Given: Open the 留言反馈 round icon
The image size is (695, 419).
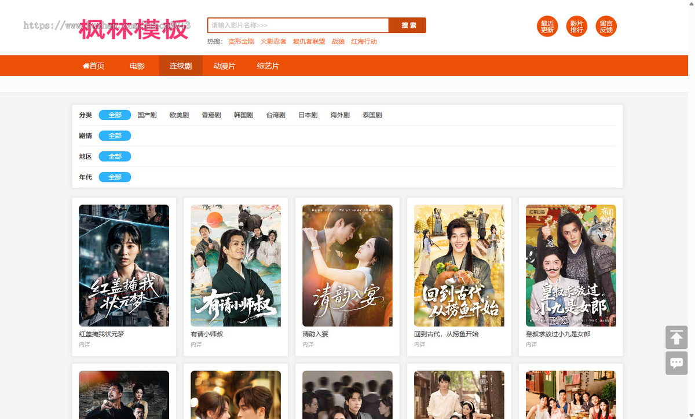Looking at the screenshot, I should tap(606, 27).
